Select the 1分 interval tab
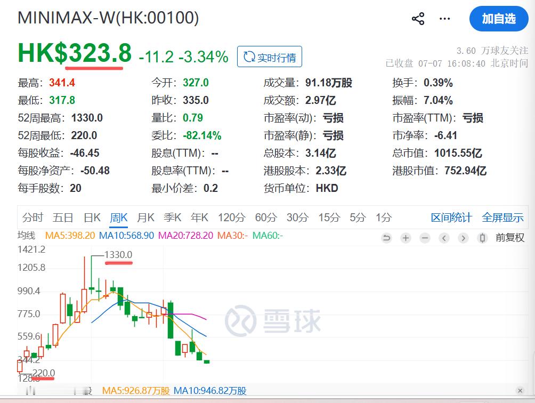Screen dimensions: 535x403 pyautogui.click(x=384, y=217)
